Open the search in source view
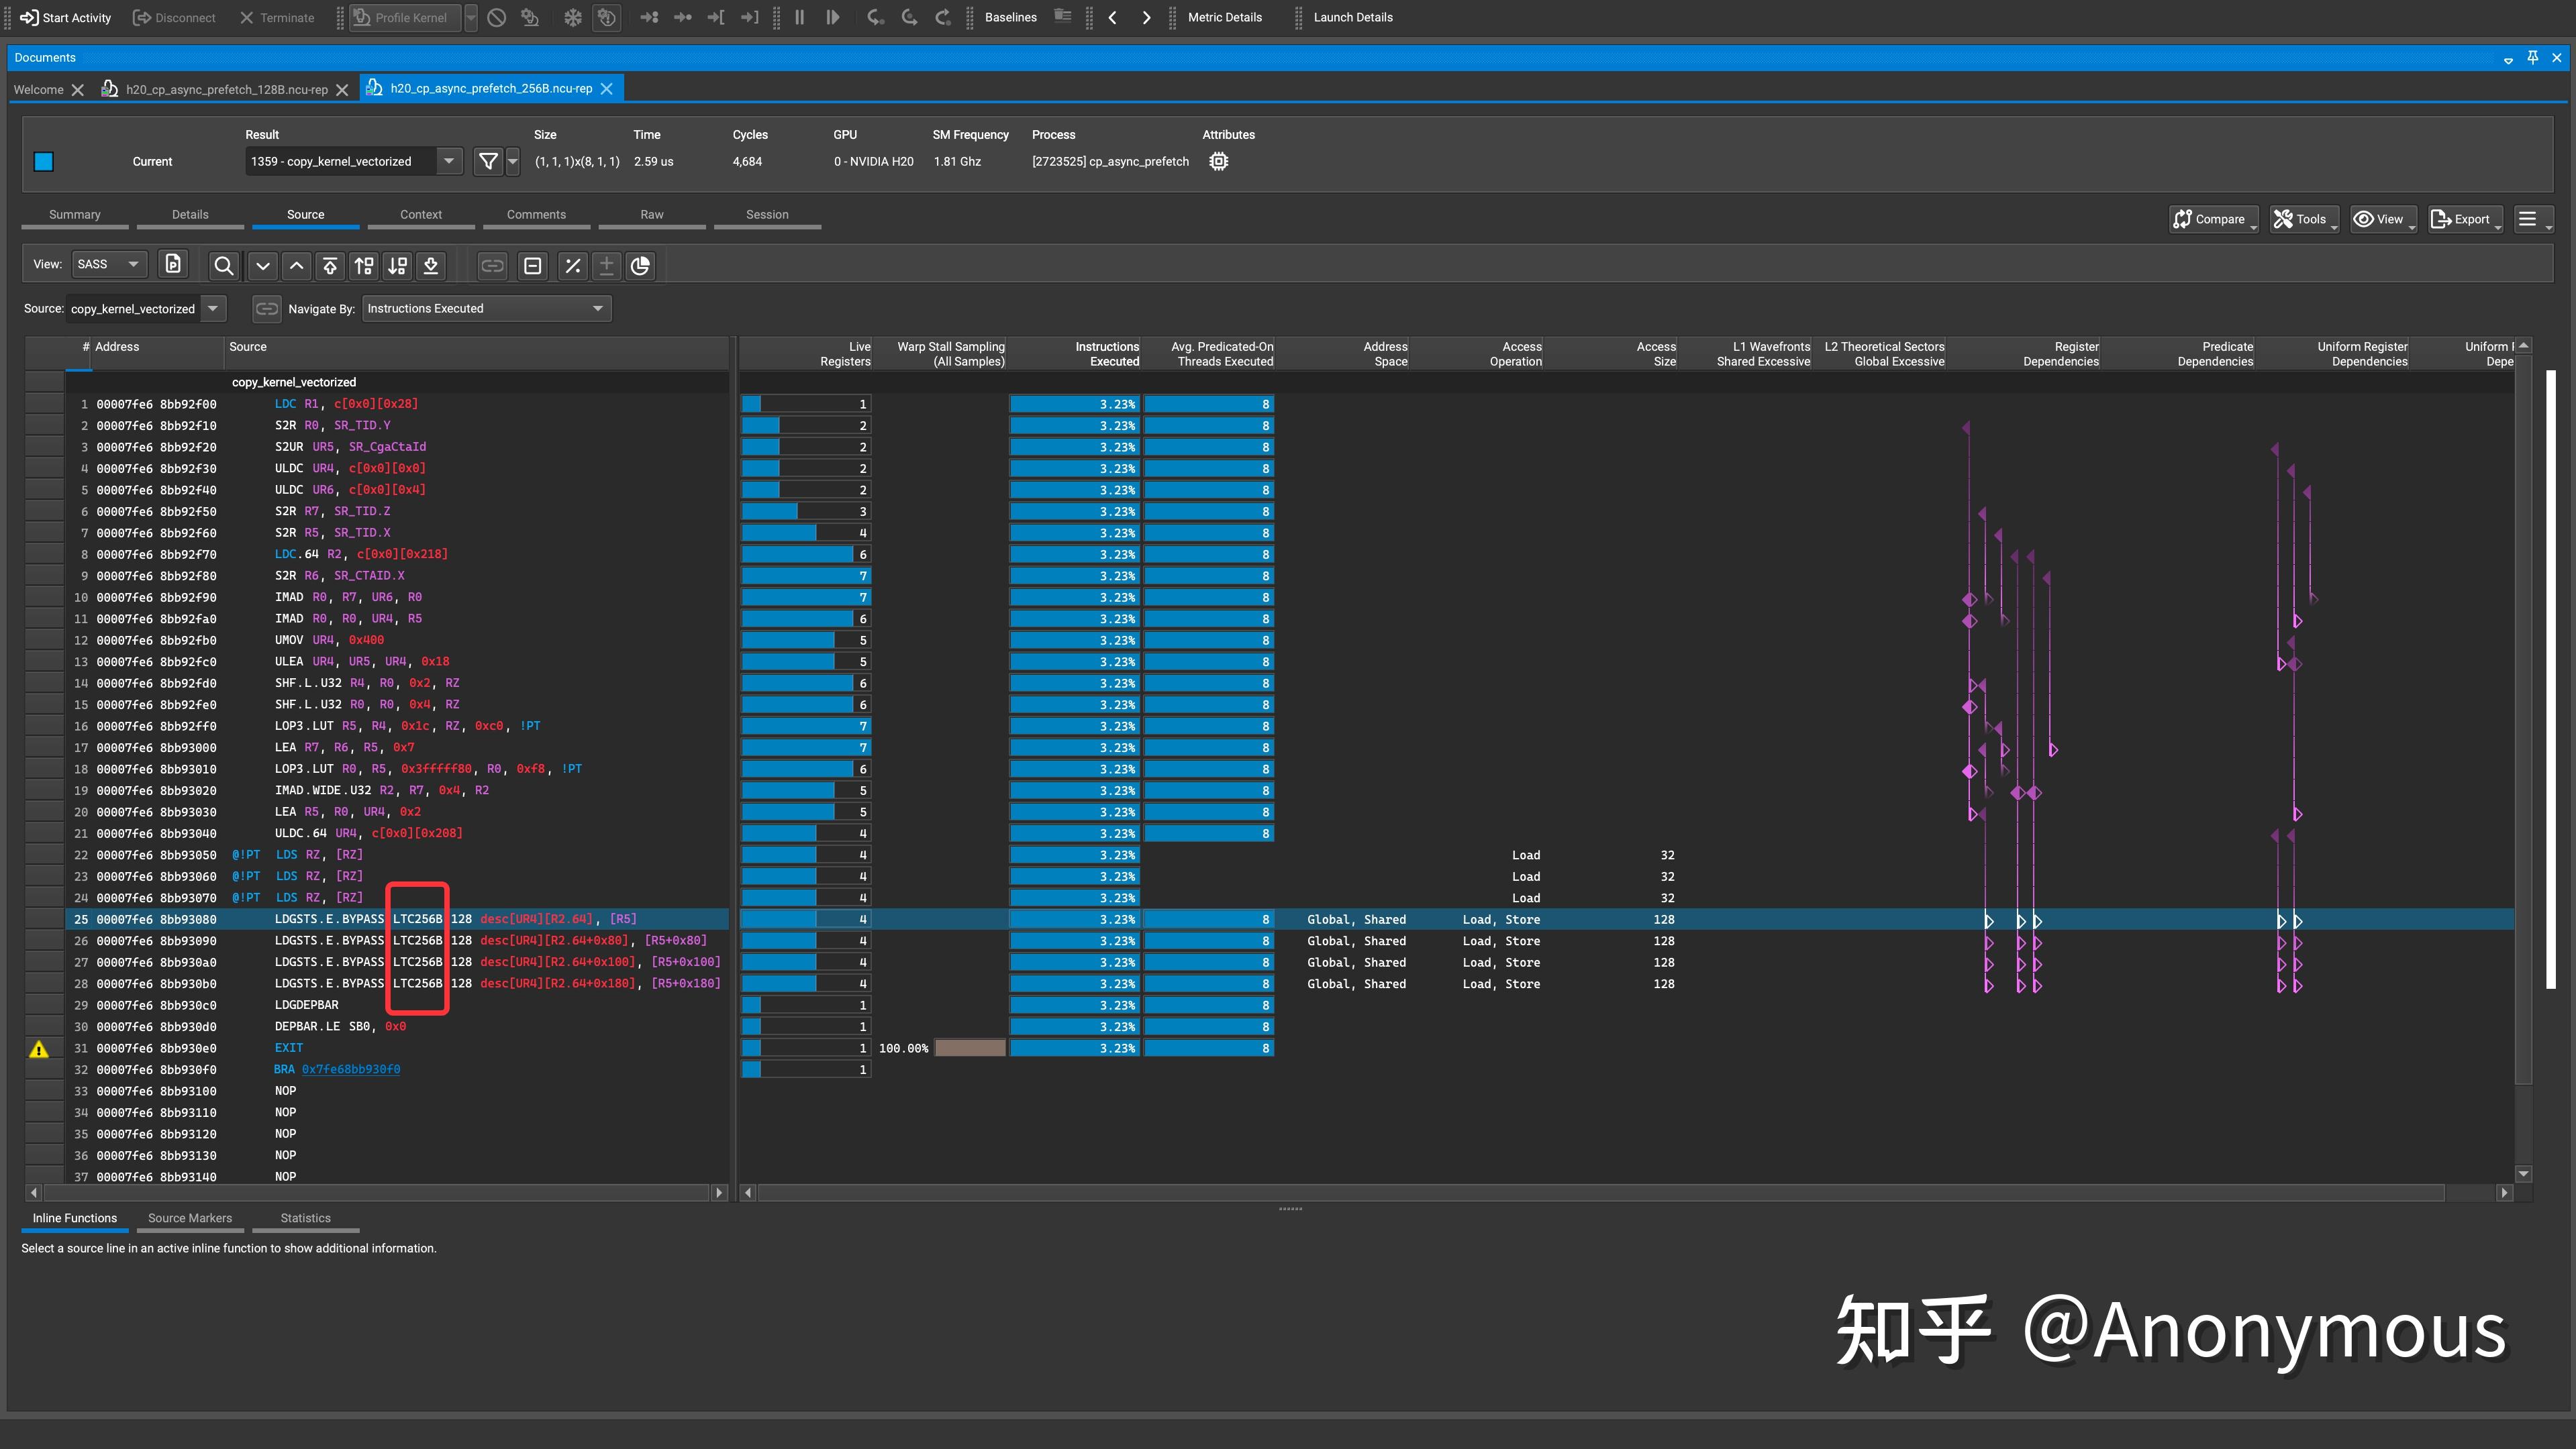The height and width of the screenshot is (1449, 2576). coord(223,265)
